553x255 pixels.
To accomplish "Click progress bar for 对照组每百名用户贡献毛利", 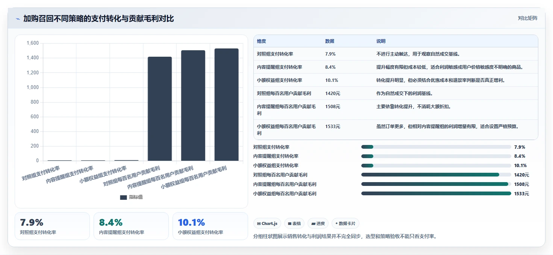I will (436, 175).
